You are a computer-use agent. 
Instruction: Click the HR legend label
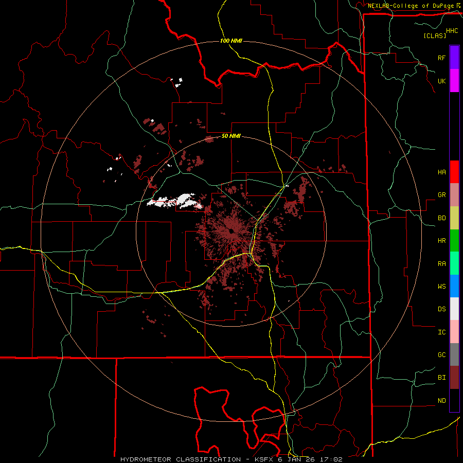point(441,241)
